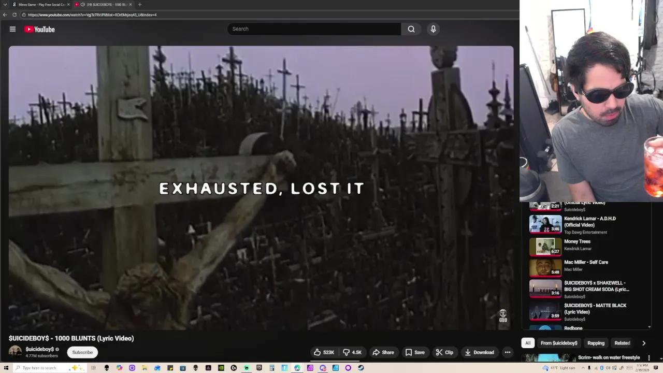Screen dimensions: 663x373
Task: Open Task View on the taskbar
Action: pyautogui.click(x=93, y=368)
